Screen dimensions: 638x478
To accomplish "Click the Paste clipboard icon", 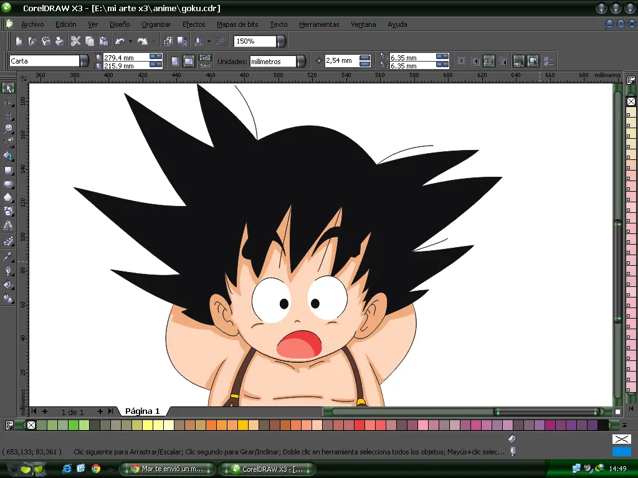I will point(104,41).
